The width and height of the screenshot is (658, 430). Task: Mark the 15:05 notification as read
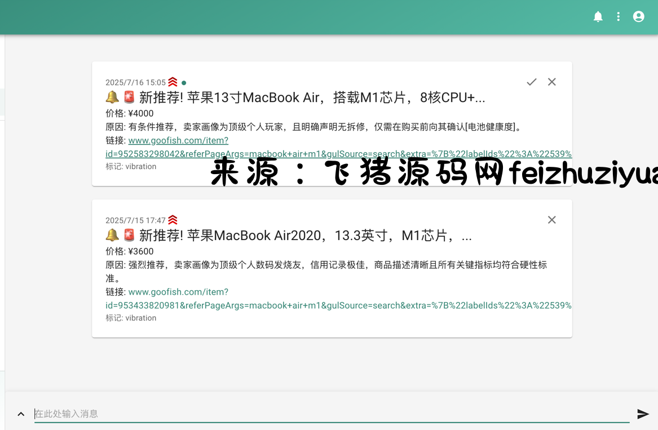[532, 82]
